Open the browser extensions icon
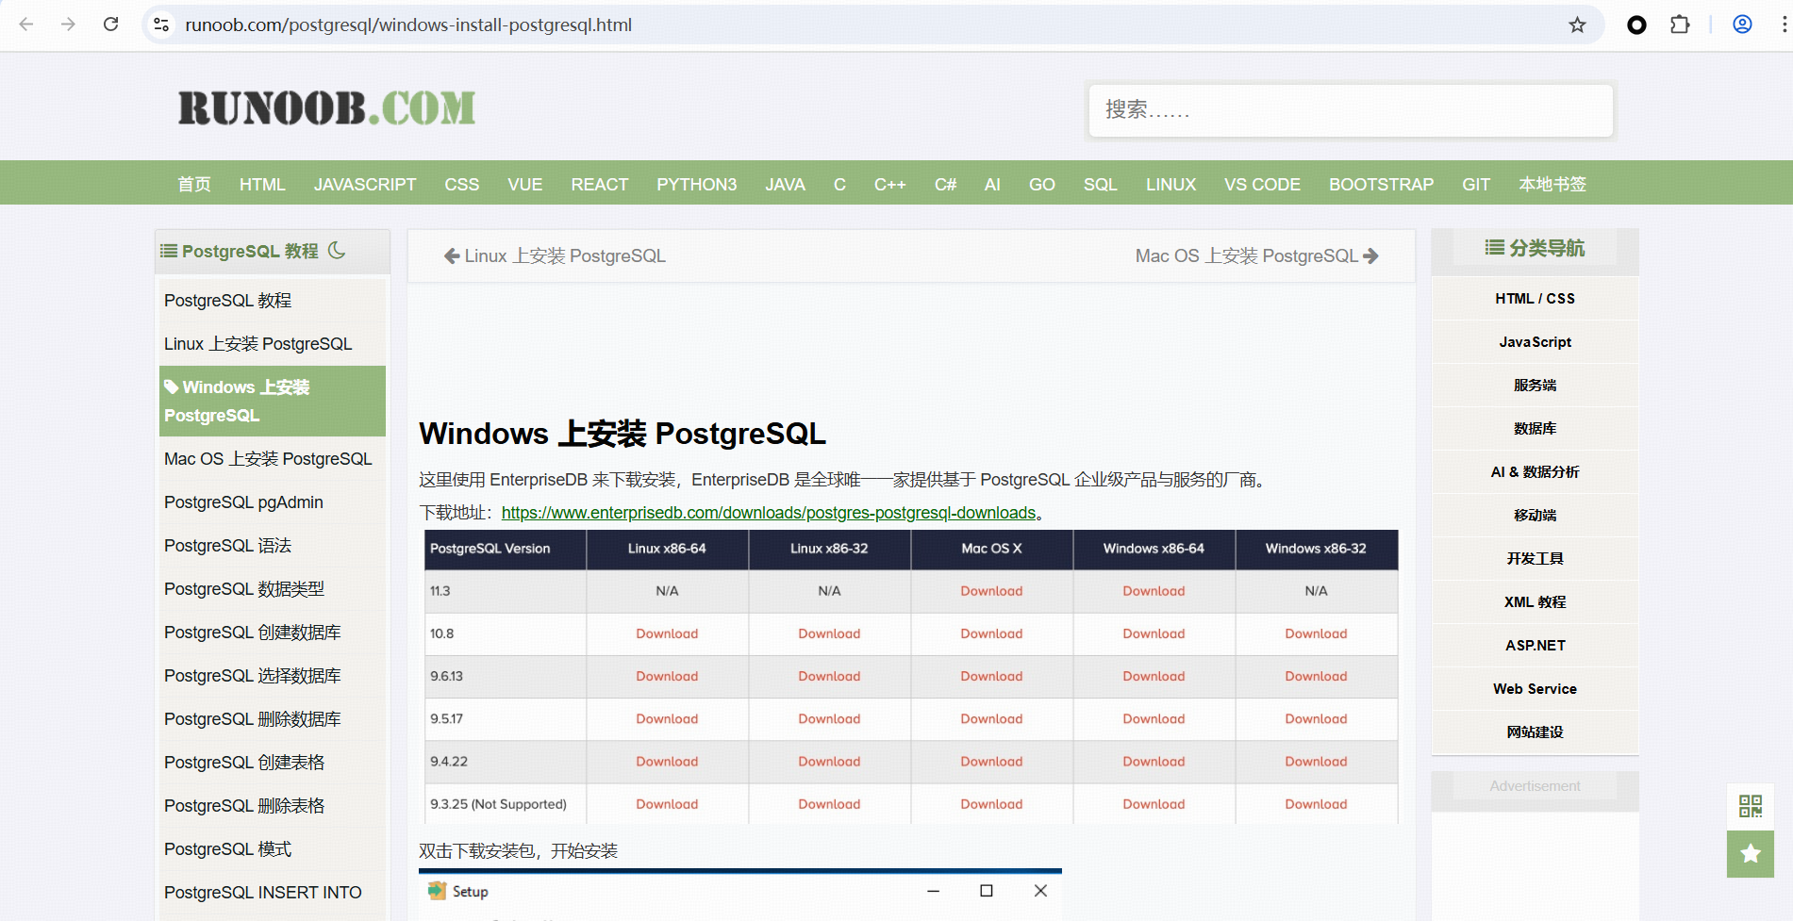This screenshot has width=1793, height=921. point(1680,25)
